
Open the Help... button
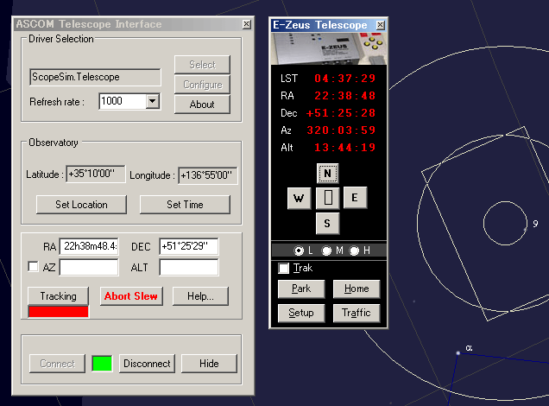tap(200, 296)
